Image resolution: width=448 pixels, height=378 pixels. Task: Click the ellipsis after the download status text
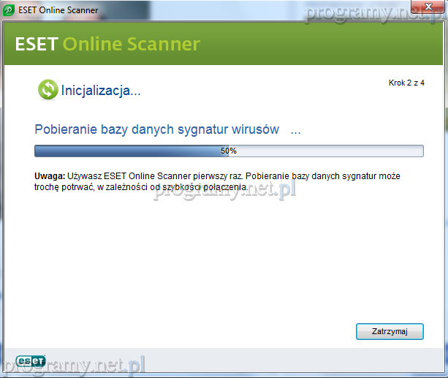295,130
